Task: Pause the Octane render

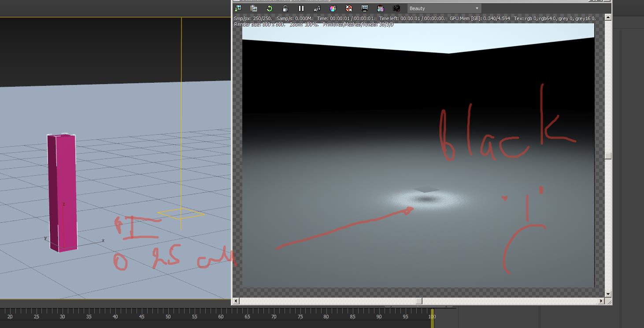Action: (x=301, y=8)
